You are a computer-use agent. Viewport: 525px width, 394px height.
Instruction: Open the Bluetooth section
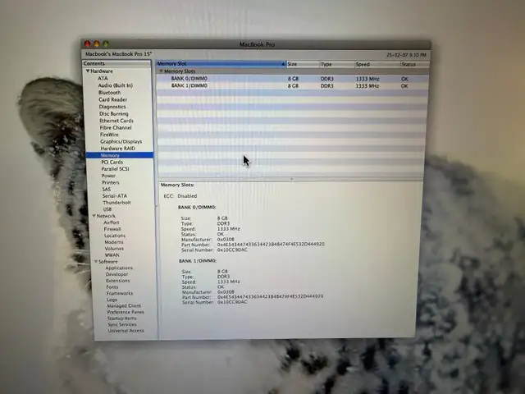(x=109, y=93)
